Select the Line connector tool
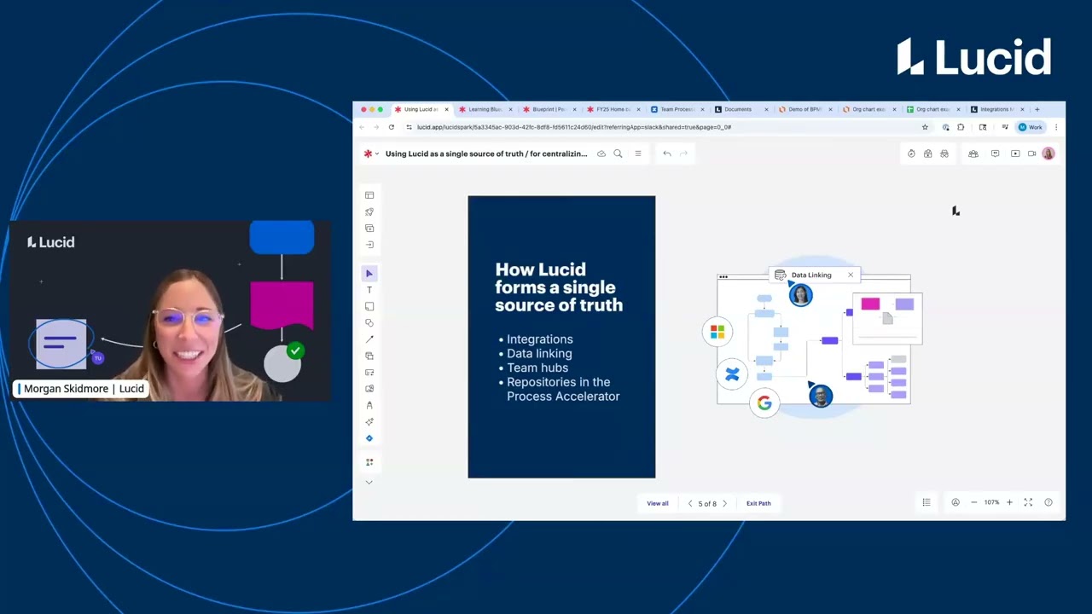The height and width of the screenshot is (614, 1092). coord(369,339)
